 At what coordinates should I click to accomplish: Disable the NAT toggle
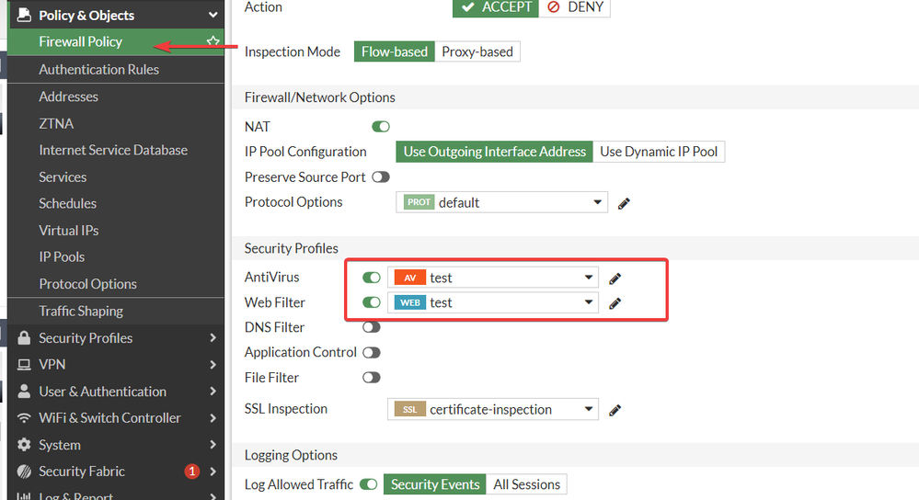click(x=380, y=127)
